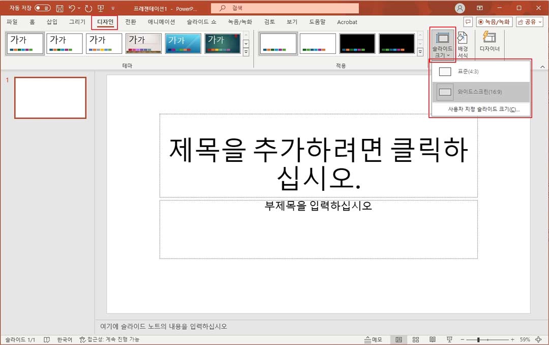This screenshot has width=549, height=345.
Task: Click the Undo arrow icon
Action: [72, 8]
